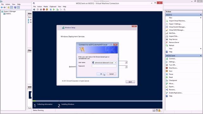Select W2012 server in the tree

point(9,14)
